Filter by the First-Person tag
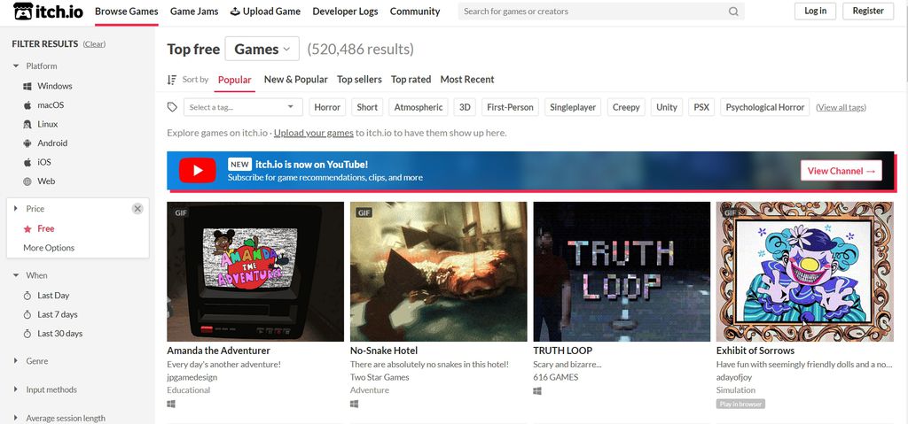908x424 pixels. pyautogui.click(x=510, y=107)
